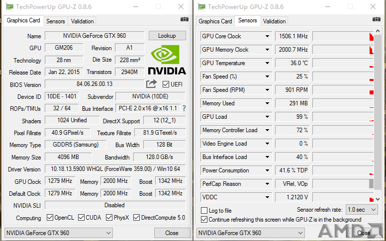Click the BIOS export share icon
The height and width of the screenshot is (241, 386).
[x=151, y=84]
